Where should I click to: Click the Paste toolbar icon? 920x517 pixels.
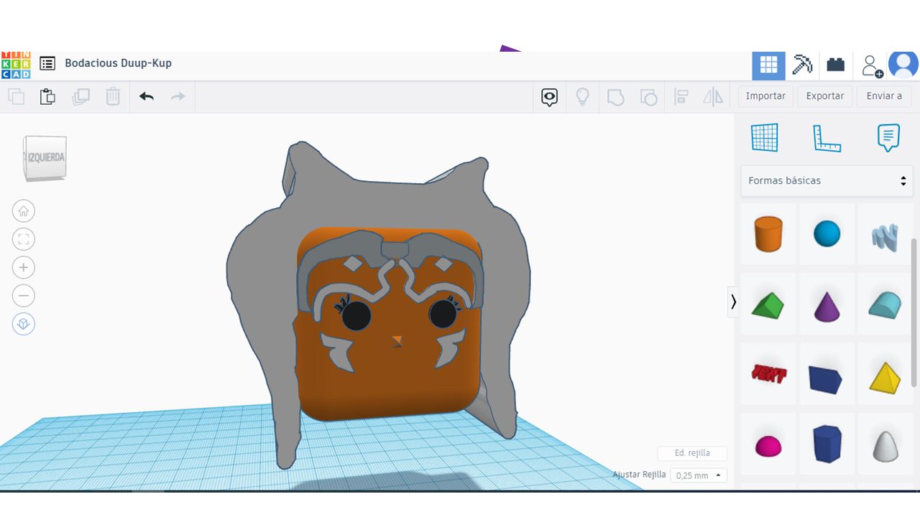point(47,96)
